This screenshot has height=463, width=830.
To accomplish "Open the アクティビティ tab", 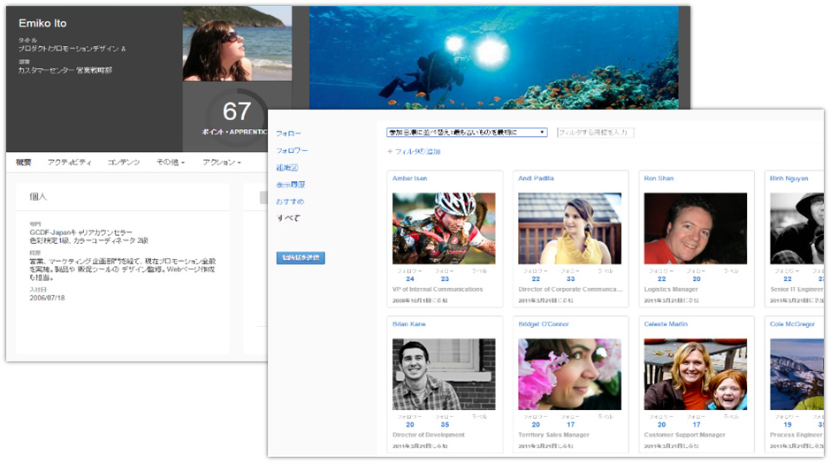I will [69, 163].
